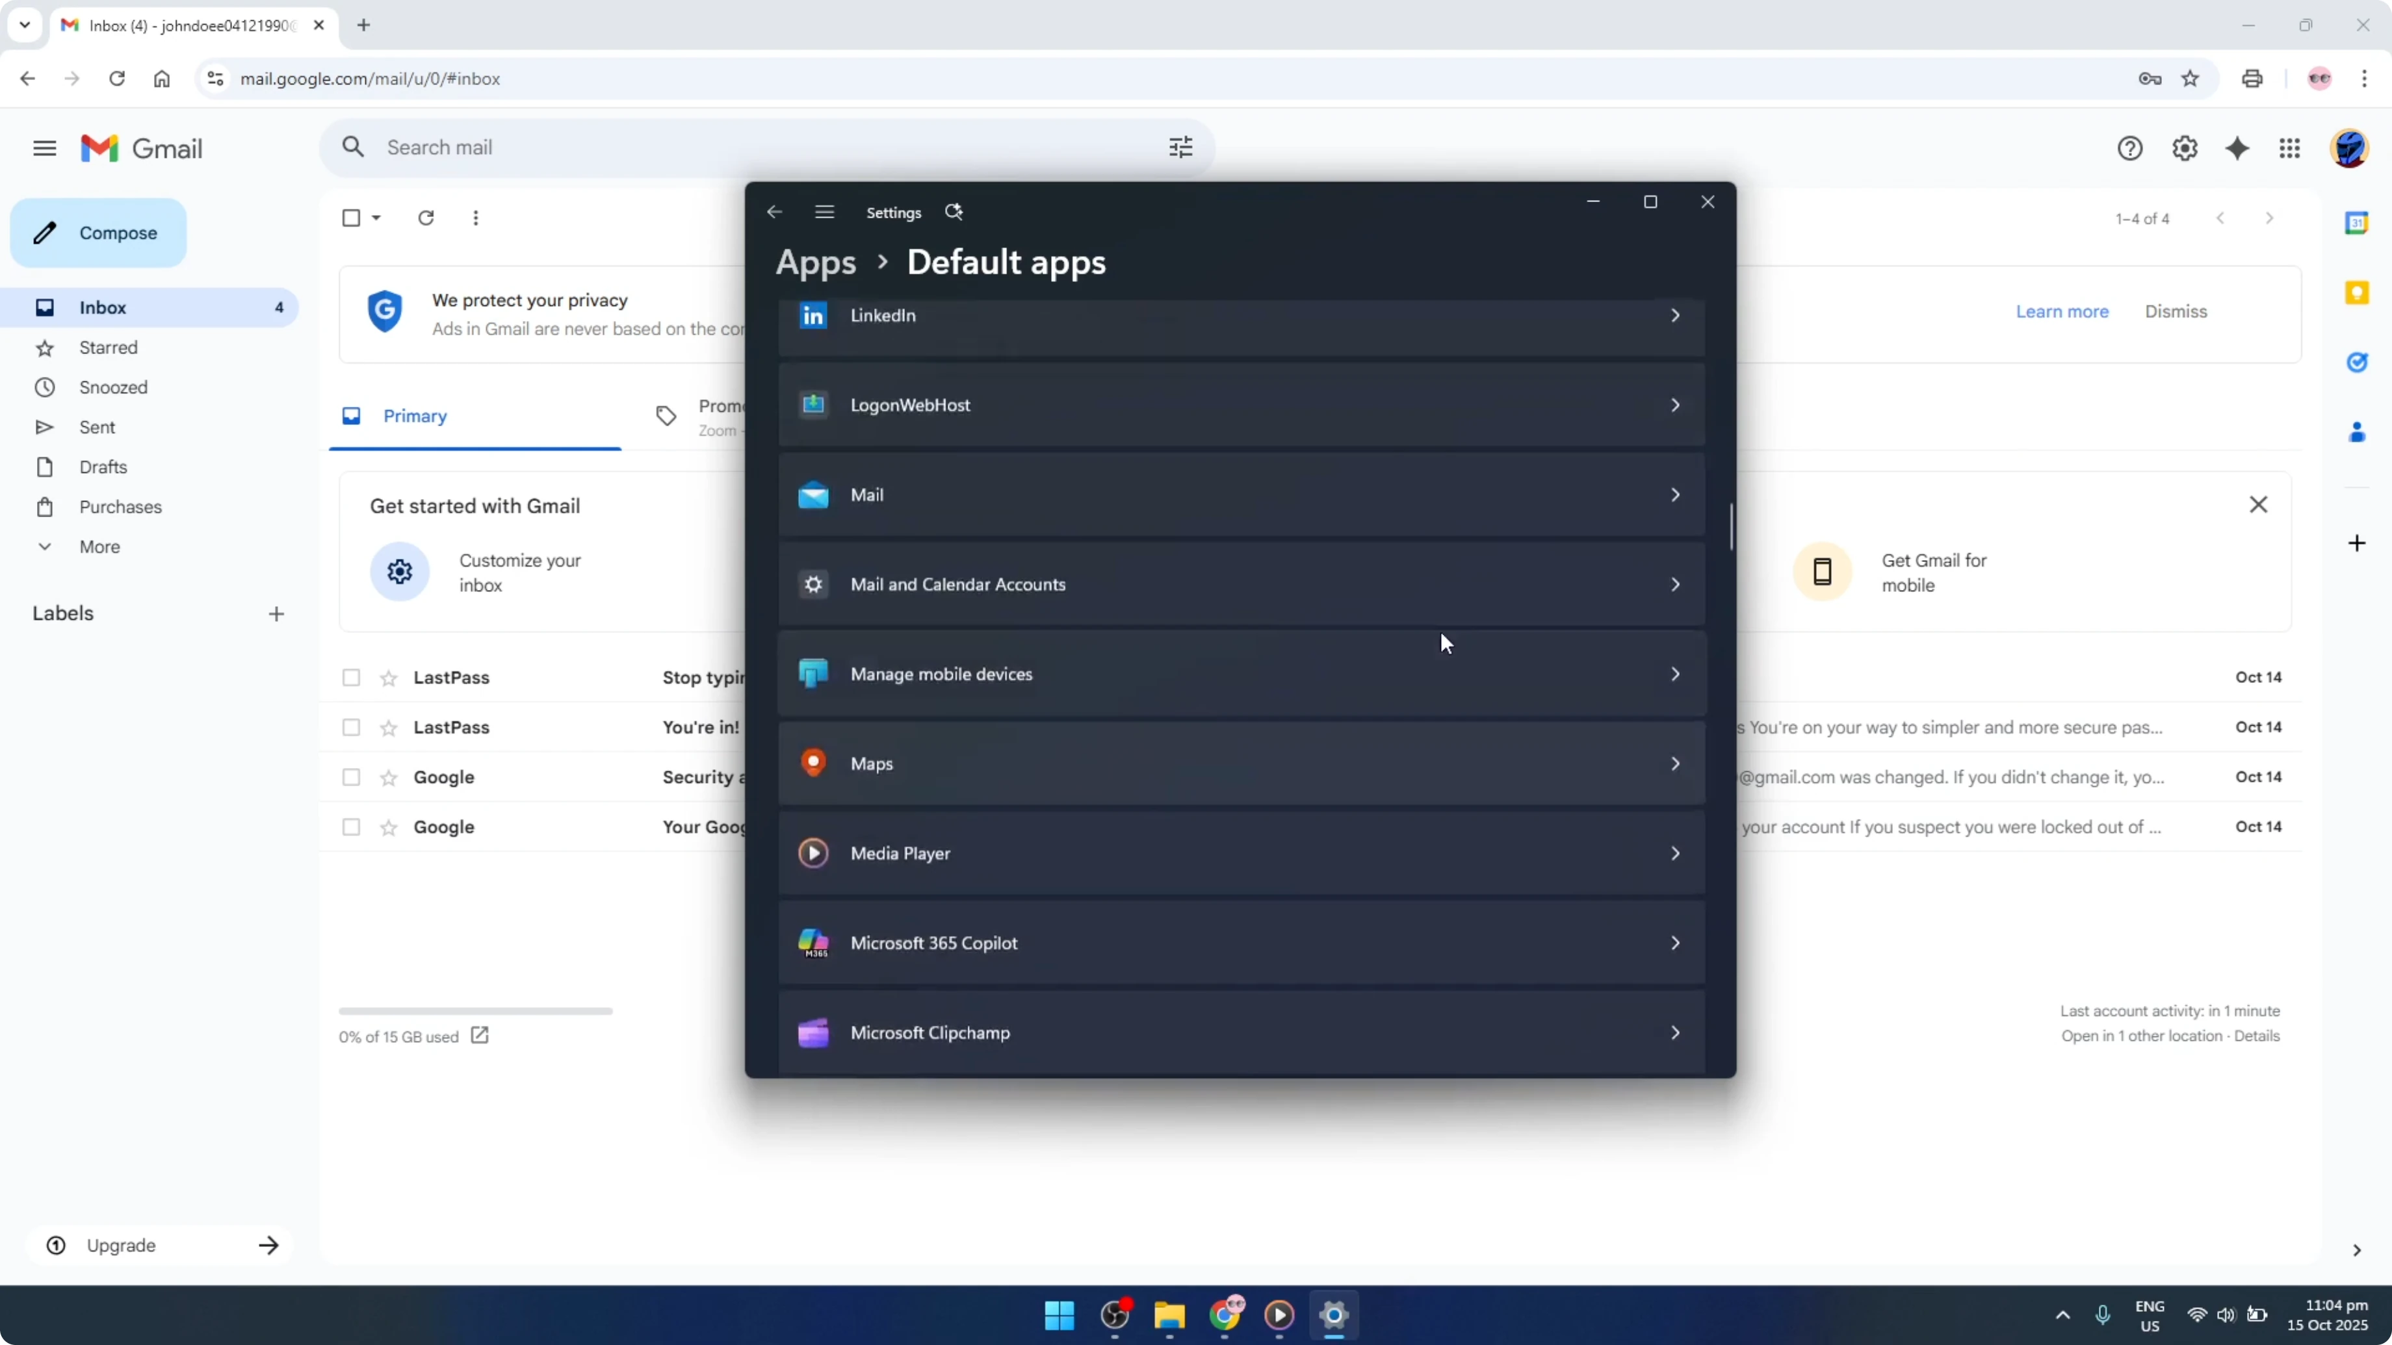Star the first LastPass email
The image size is (2392, 1345).
click(x=389, y=678)
